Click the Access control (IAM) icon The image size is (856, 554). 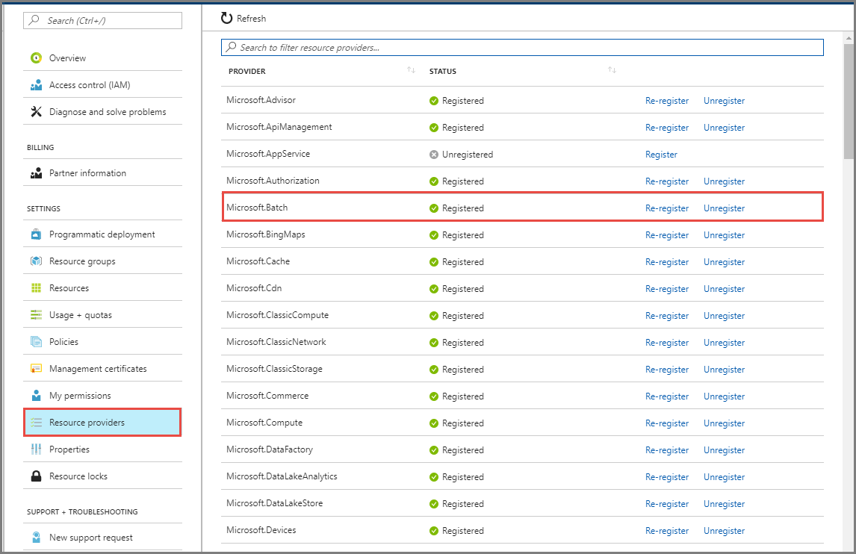[36, 85]
